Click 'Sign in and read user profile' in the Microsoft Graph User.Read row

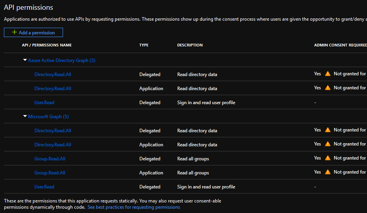(206, 186)
